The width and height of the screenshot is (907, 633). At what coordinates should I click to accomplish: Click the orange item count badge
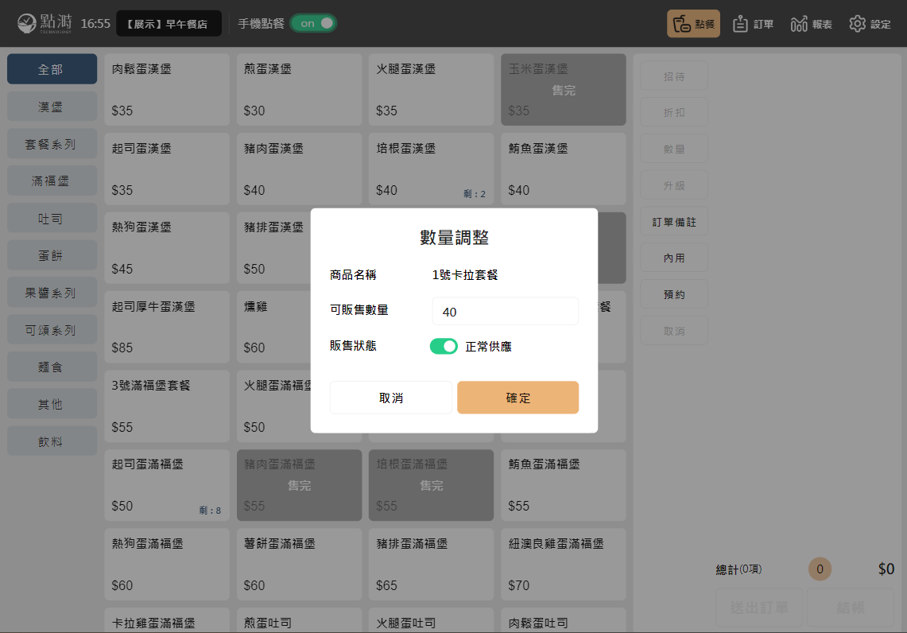820,569
